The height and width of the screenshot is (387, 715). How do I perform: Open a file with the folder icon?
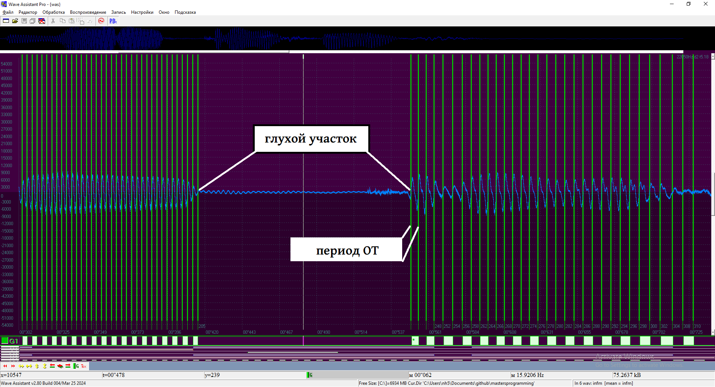coord(15,21)
